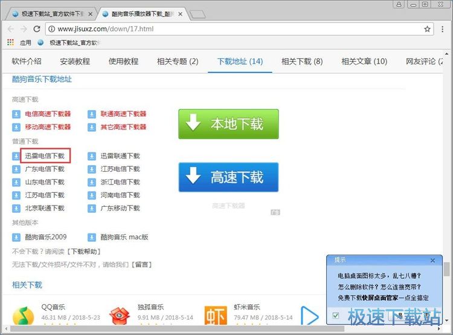Toggle the checkbox in the 提示 popup

tap(336, 315)
